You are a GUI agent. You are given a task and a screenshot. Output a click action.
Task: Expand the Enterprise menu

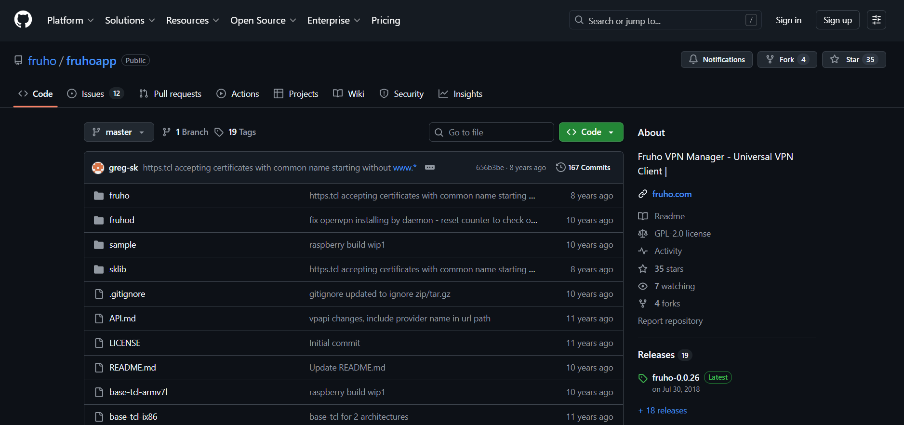334,20
